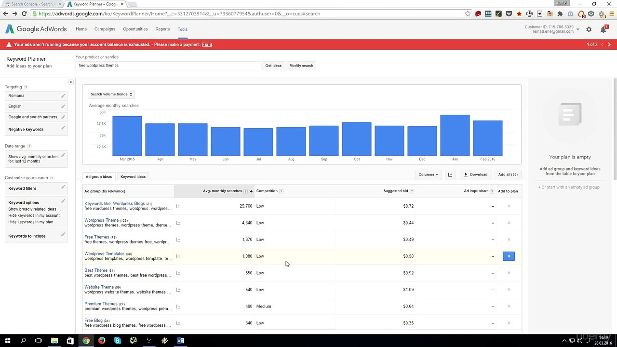Click the product or service input
Image resolution: width=617 pixels, height=347 pixels.
168,66
